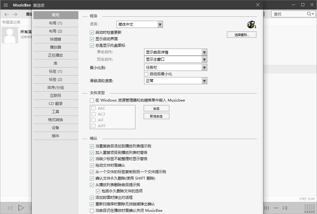The width and height of the screenshot is (317, 214).
Task: Toggle 重新扫描库时删除无效链接弹出确认 checkbox
Action: [92, 204]
